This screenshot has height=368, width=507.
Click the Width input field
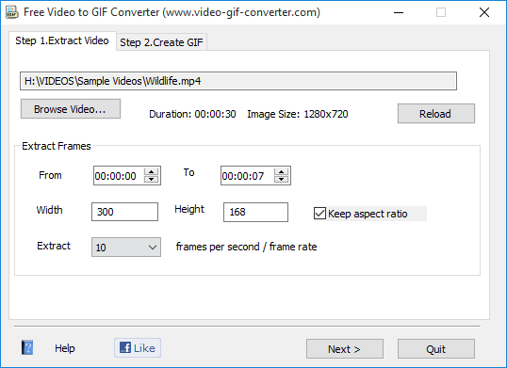pyautogui.click(x=124, y=212)
